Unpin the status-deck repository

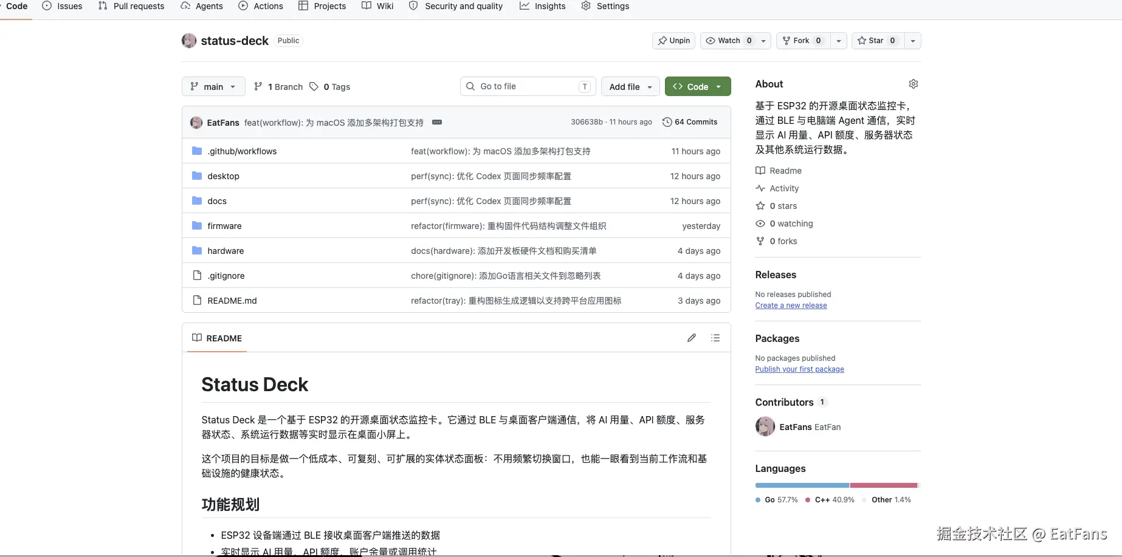[674, 41]
